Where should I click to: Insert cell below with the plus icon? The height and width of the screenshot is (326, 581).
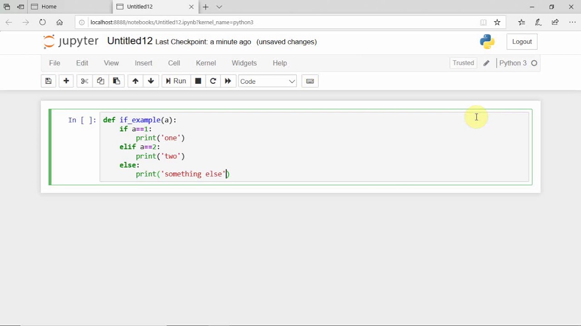66,81
